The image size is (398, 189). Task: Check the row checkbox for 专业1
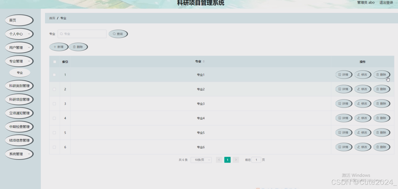(54, 75)
